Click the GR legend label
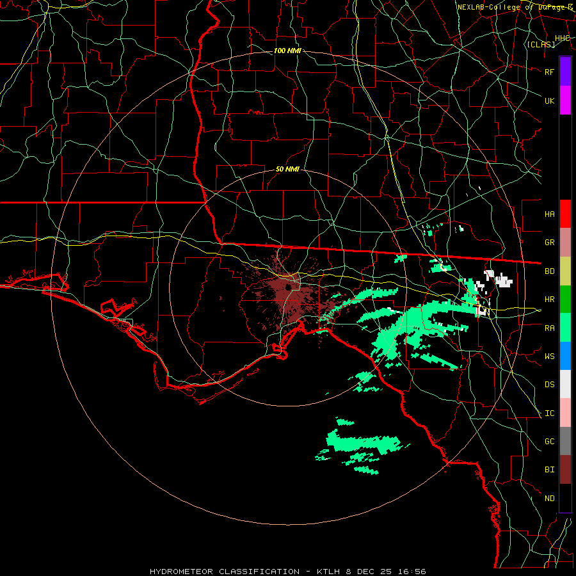 pos(550,243)
